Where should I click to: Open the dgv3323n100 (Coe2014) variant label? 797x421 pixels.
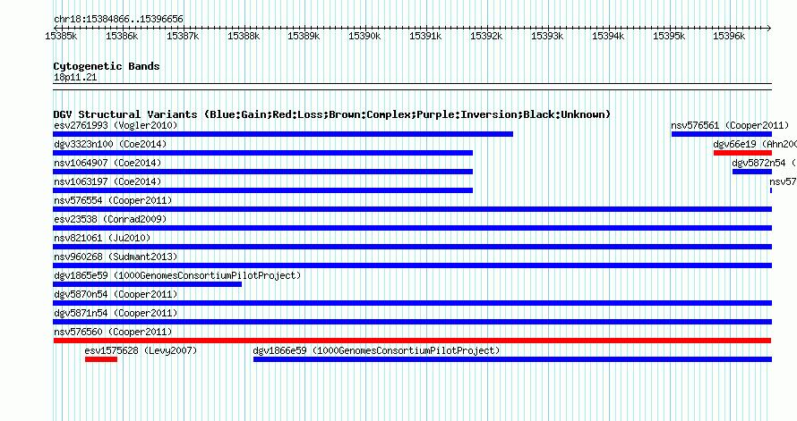coord(110,144)
